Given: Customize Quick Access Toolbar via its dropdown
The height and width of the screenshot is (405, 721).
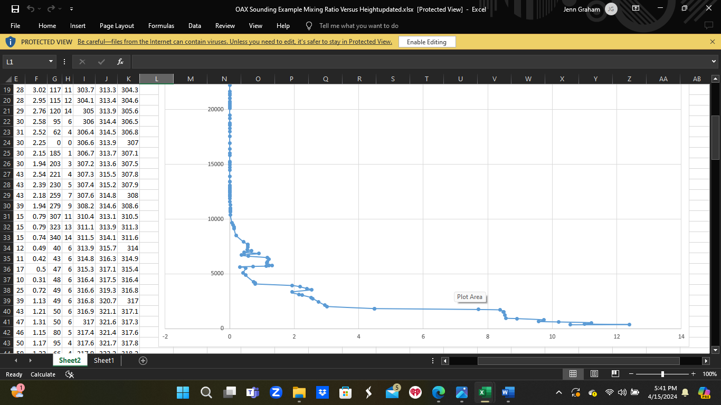Looking at the screenshot, I should click(72, 9).
